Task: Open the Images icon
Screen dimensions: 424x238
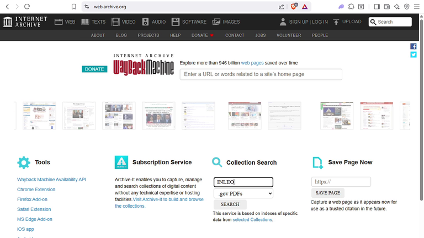Action: [216, 22]
